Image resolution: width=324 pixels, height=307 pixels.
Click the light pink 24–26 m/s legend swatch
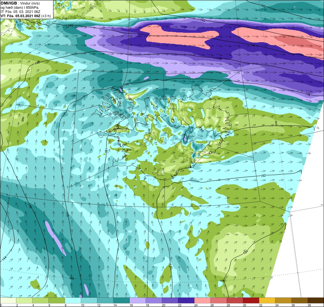(202, 301)
